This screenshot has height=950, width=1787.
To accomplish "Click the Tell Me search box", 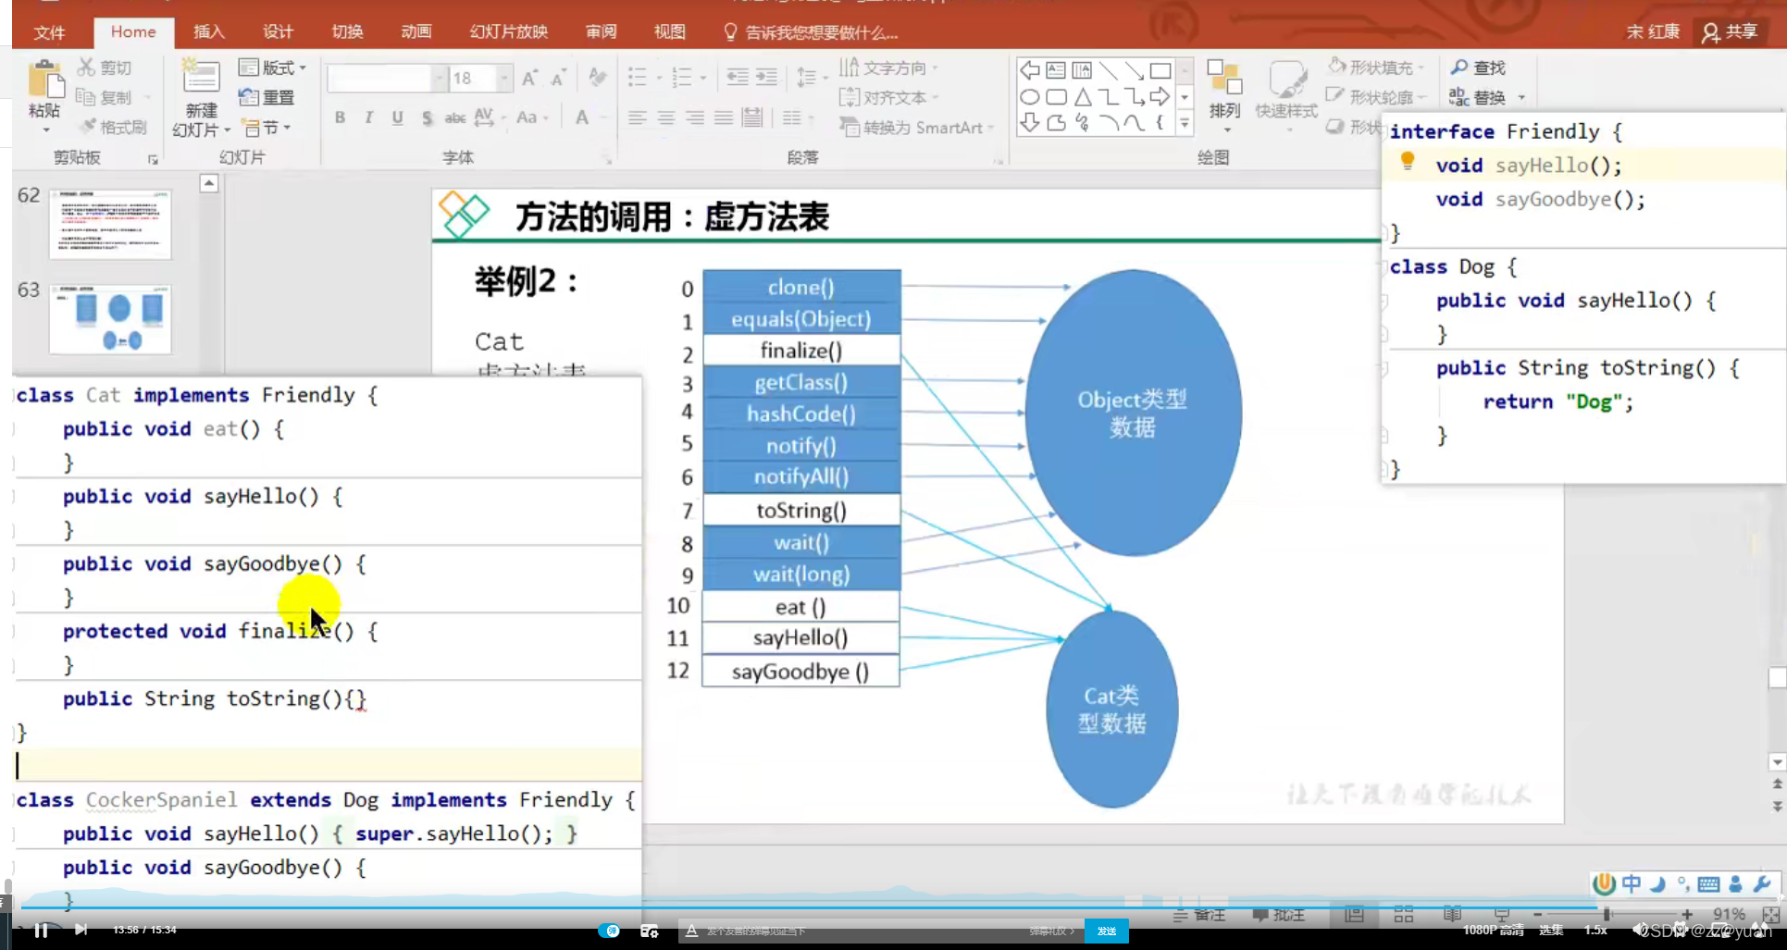I will 812,32.
